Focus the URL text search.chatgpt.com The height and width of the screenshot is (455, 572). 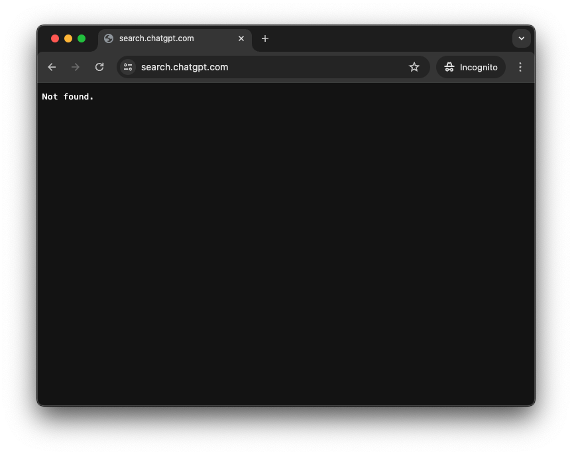(x=184, y=67)
